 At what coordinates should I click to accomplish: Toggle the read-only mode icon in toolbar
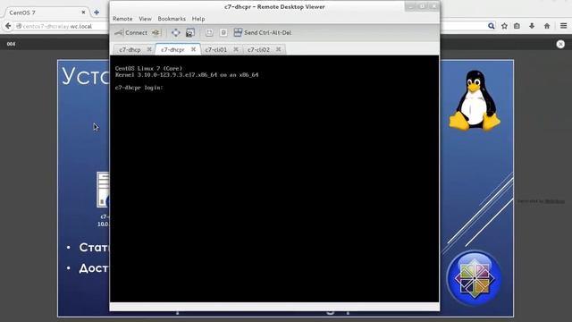point(223,32)
